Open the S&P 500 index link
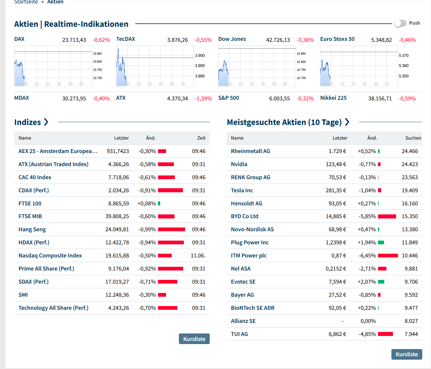Viewport: 431px width, 369px height. [x=229, y=98]
